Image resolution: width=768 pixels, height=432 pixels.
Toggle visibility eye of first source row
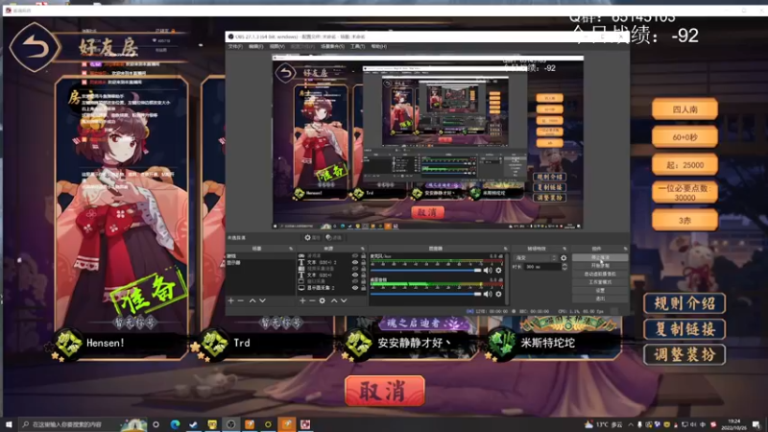355,256
